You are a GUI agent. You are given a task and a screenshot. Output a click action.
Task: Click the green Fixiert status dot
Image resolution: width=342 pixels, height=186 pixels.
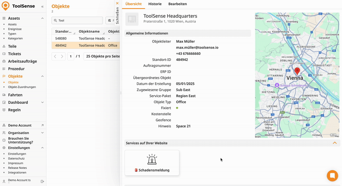point(177,108)
